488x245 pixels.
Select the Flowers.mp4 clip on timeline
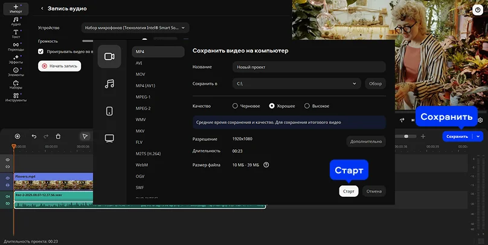tap(53, 181)
